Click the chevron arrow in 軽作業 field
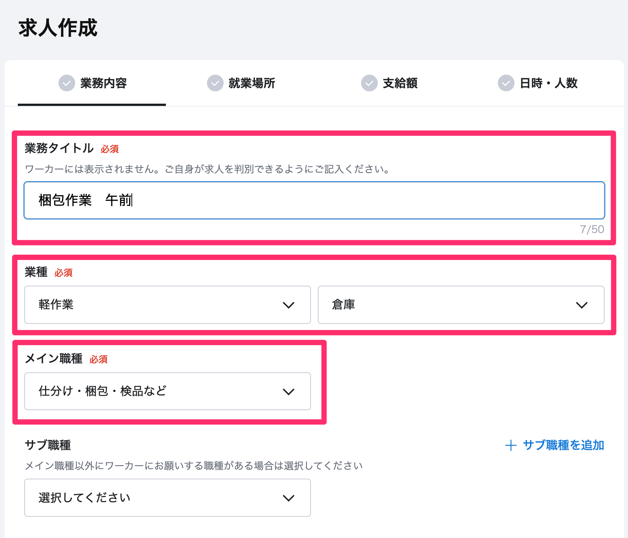The width and height of the screenshot is (628, 538). [289, 305]
